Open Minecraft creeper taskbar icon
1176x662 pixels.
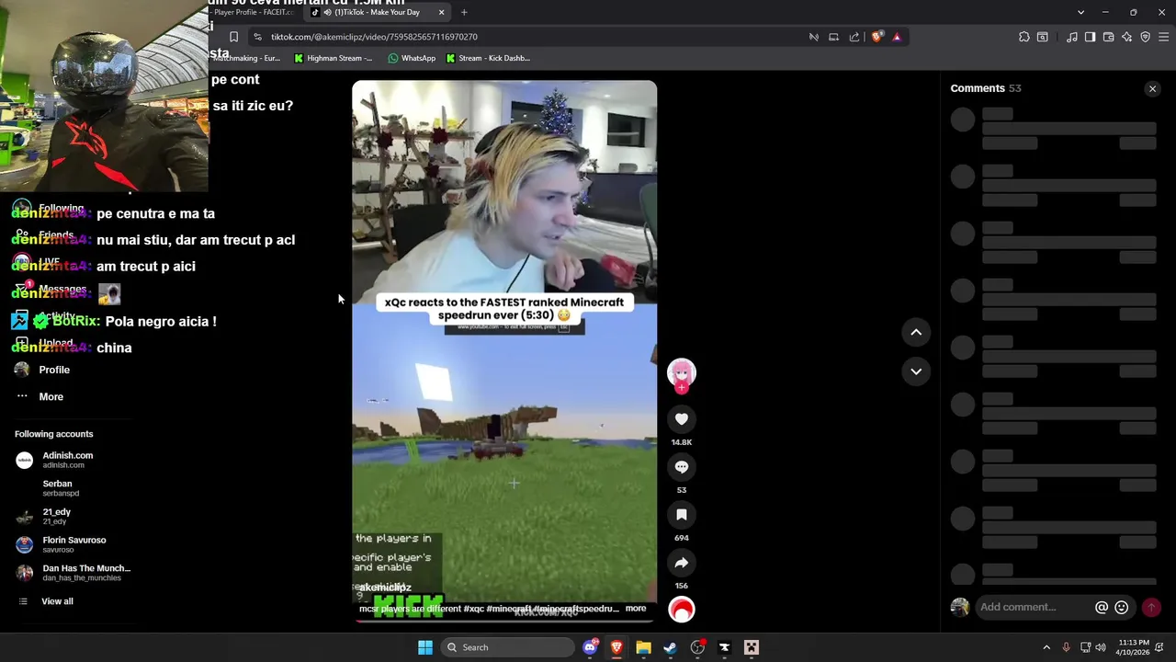click(x=752, y=647)
